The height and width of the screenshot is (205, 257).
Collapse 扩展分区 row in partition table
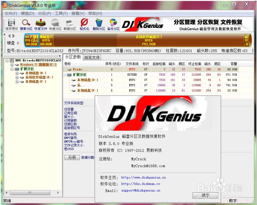point(65,75)
